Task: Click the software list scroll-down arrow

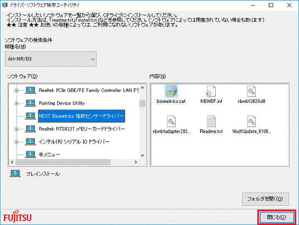Action: (x=143, y=156)
